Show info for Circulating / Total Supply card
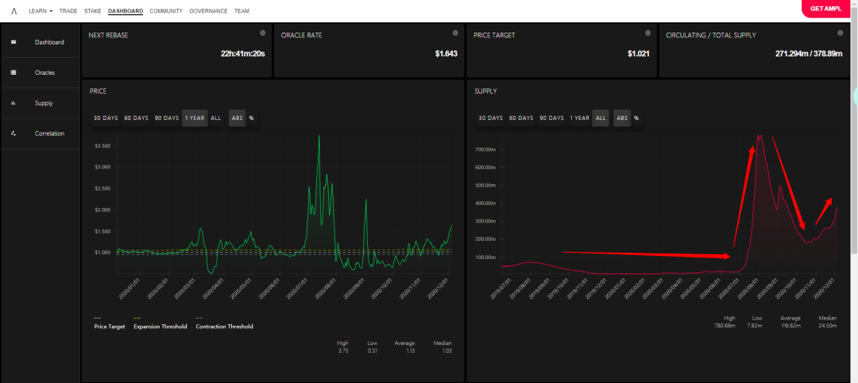 [x=840, y=33]
